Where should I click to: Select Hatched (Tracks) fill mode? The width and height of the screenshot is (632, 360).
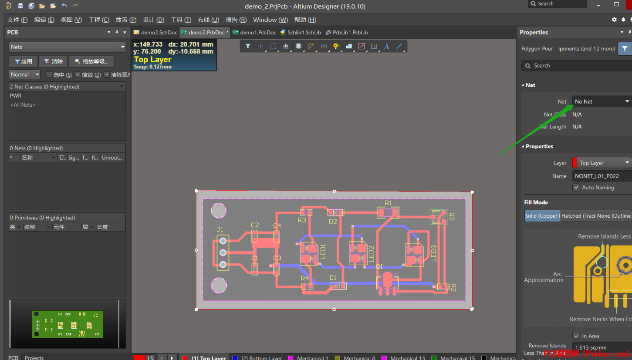(578, 216)
